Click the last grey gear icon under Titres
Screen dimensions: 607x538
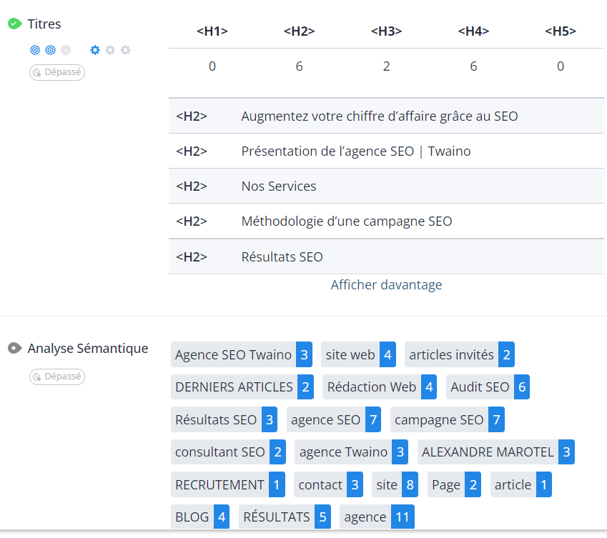click(125, 50)
